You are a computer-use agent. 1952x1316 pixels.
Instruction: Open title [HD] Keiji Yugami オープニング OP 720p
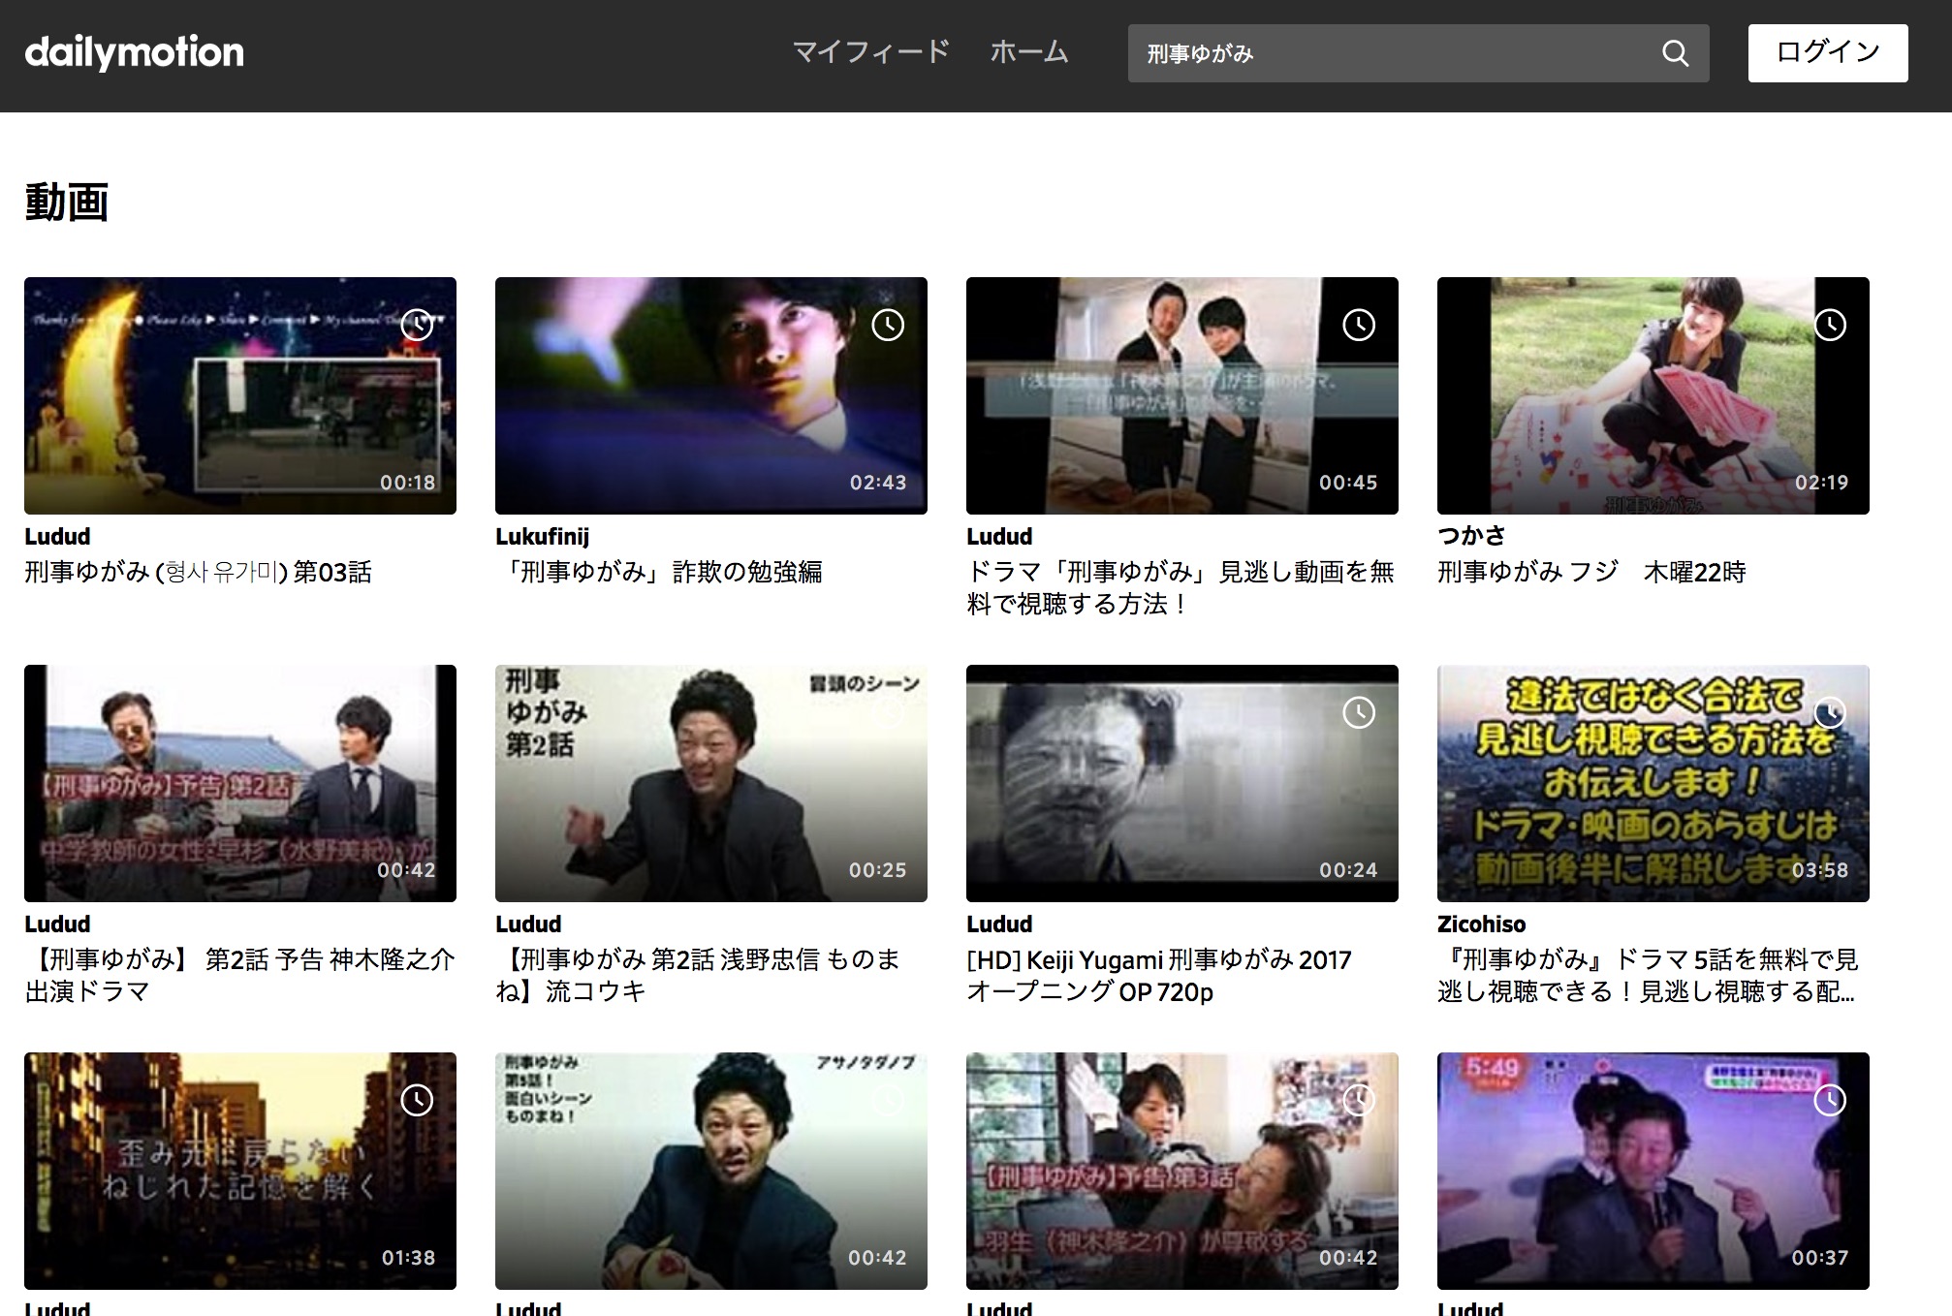pos(1159,975)
